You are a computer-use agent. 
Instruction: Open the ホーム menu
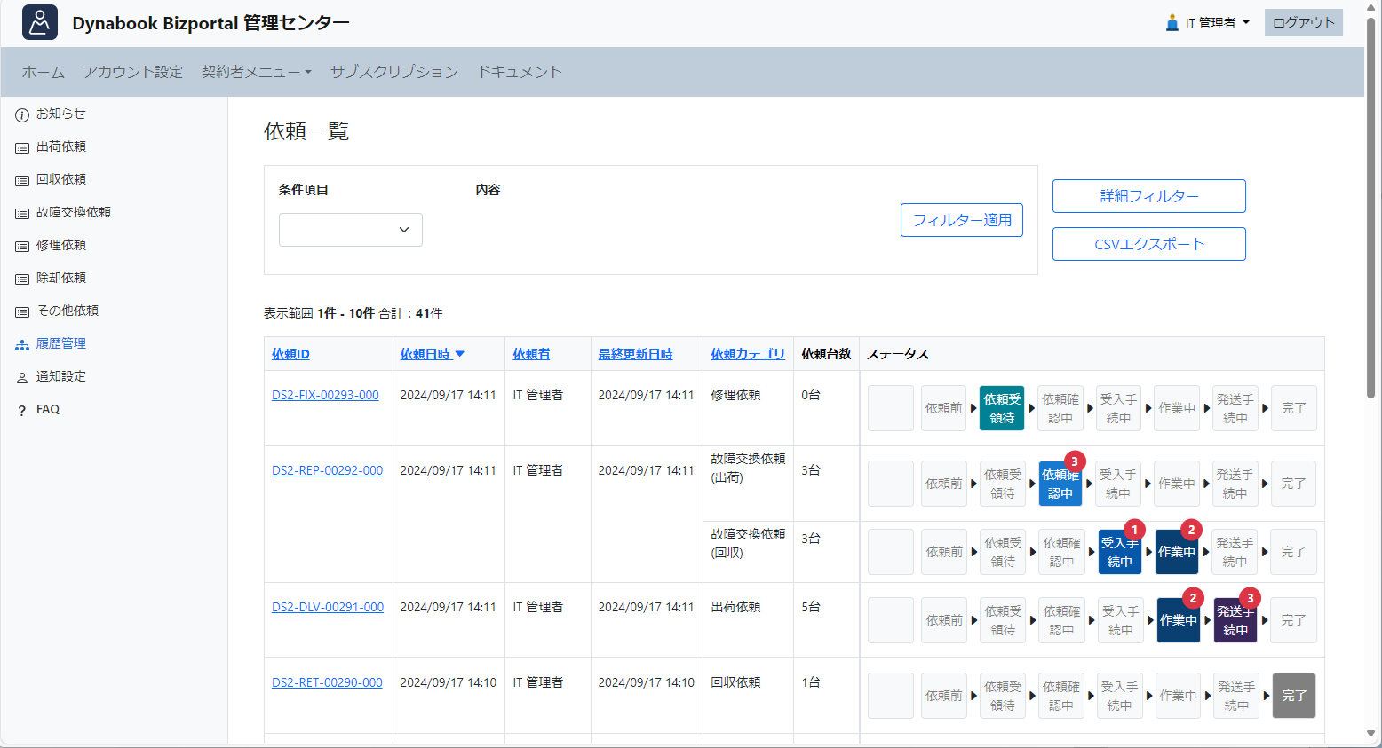tap(44, 72)
